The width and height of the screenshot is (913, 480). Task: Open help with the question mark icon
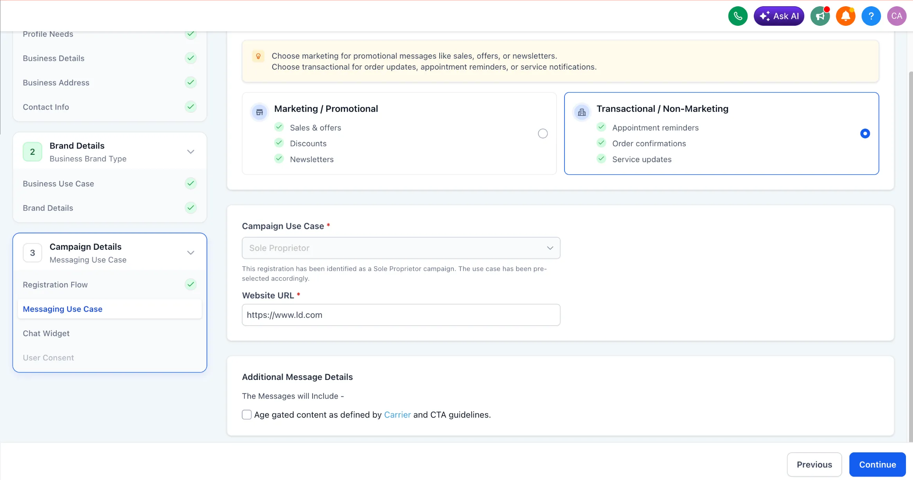tap(871, 16)
